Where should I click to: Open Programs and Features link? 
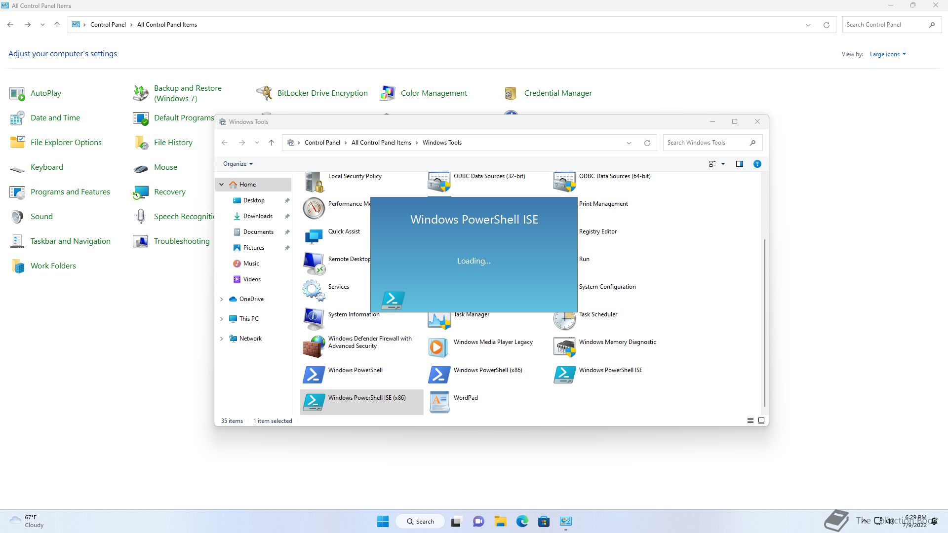coord(70,192)
